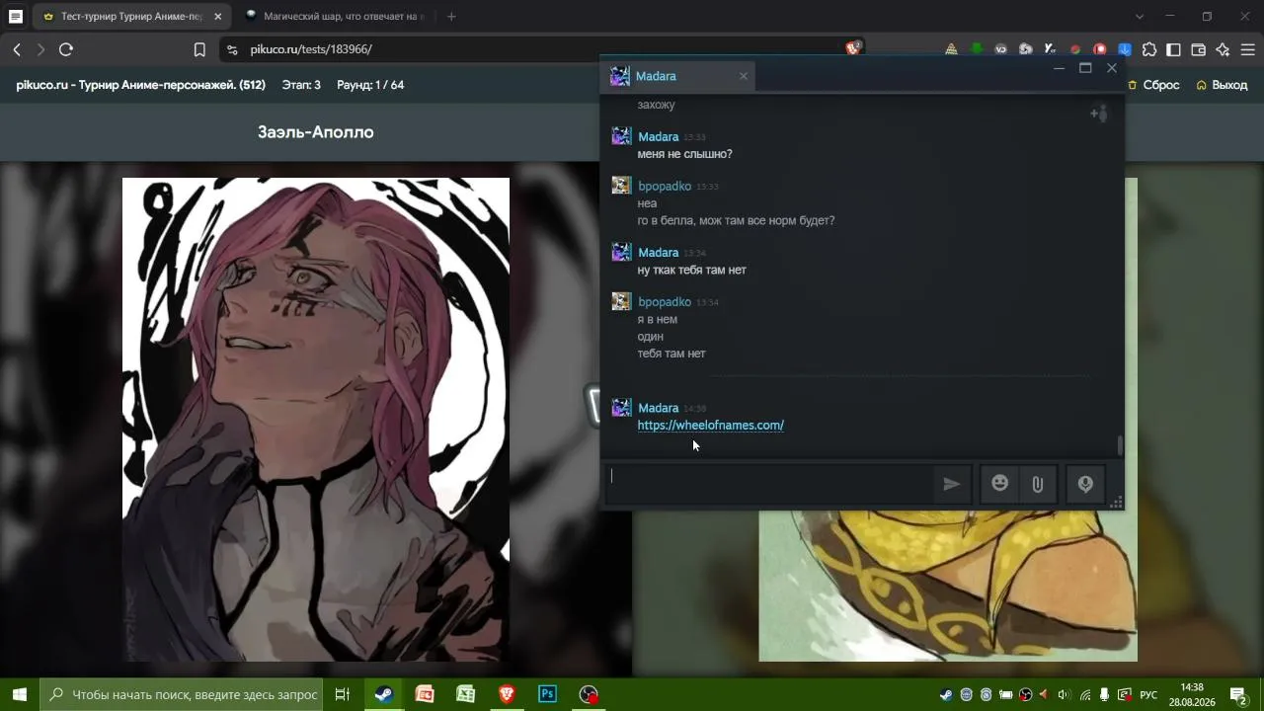
Task: Toggle the vertical tabs button
Action: coord(16,17)
